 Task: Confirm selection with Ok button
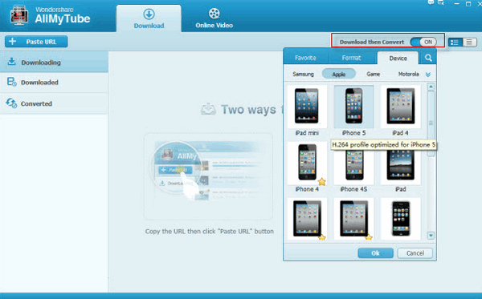point(375,253)
